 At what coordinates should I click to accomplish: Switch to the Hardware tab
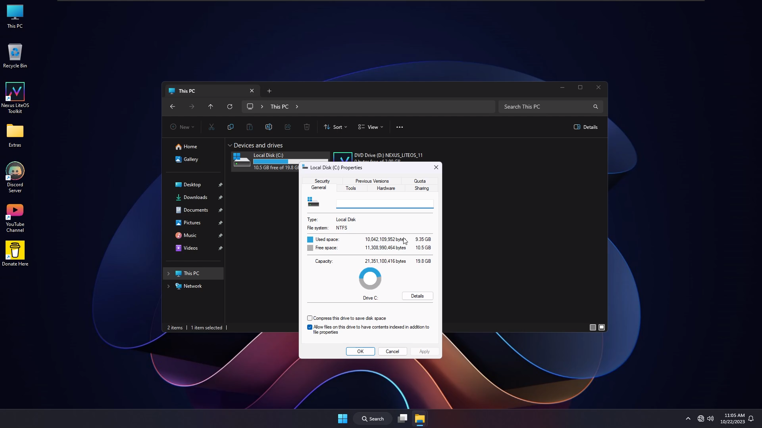tap(386, 188)
